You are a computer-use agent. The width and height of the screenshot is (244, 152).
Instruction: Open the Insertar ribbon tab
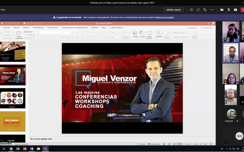[6, 27]
